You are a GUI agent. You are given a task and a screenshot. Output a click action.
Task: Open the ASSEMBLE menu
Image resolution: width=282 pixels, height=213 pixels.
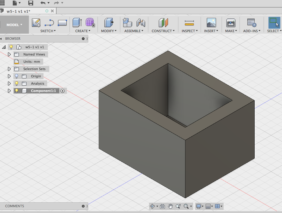pyautogui.click(x=134, y=31)
